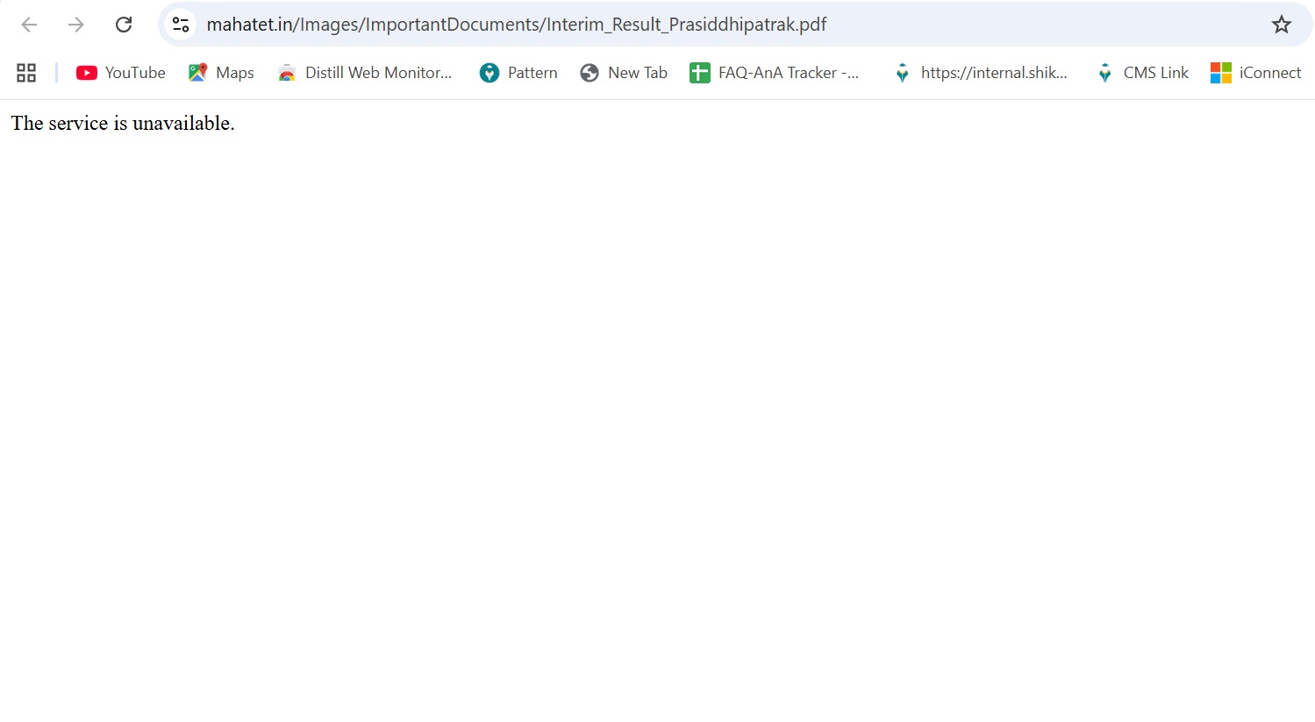This screenshot has width=1315, height=722.
Task: Open the iConnect bookmark label
Action: click(x=1269, y=73)
